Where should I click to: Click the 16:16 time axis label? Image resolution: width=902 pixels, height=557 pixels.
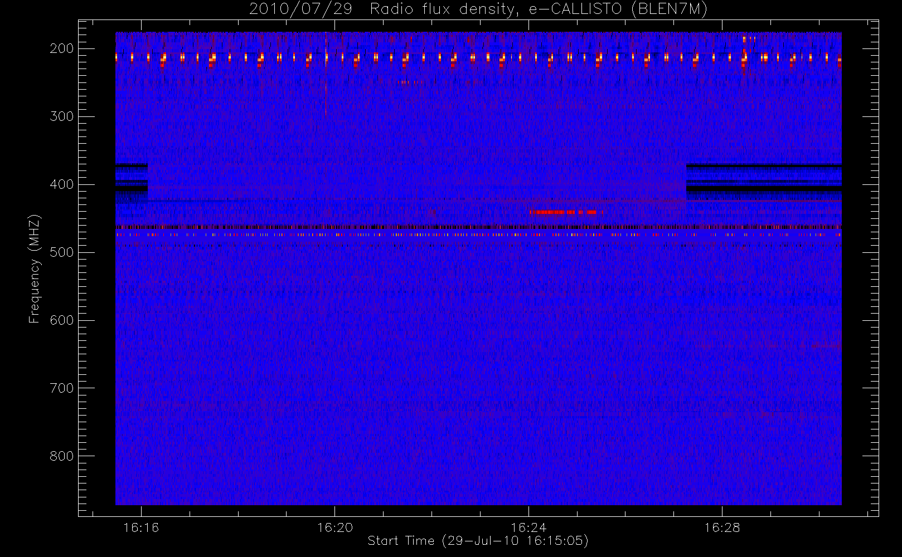coord(141,527)
